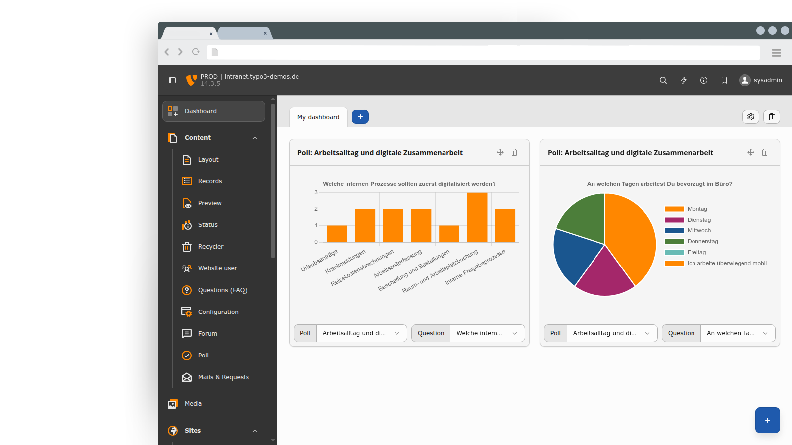Click the Media module icon
This screenshot has width=792, height=445.
tap(173, 404)
